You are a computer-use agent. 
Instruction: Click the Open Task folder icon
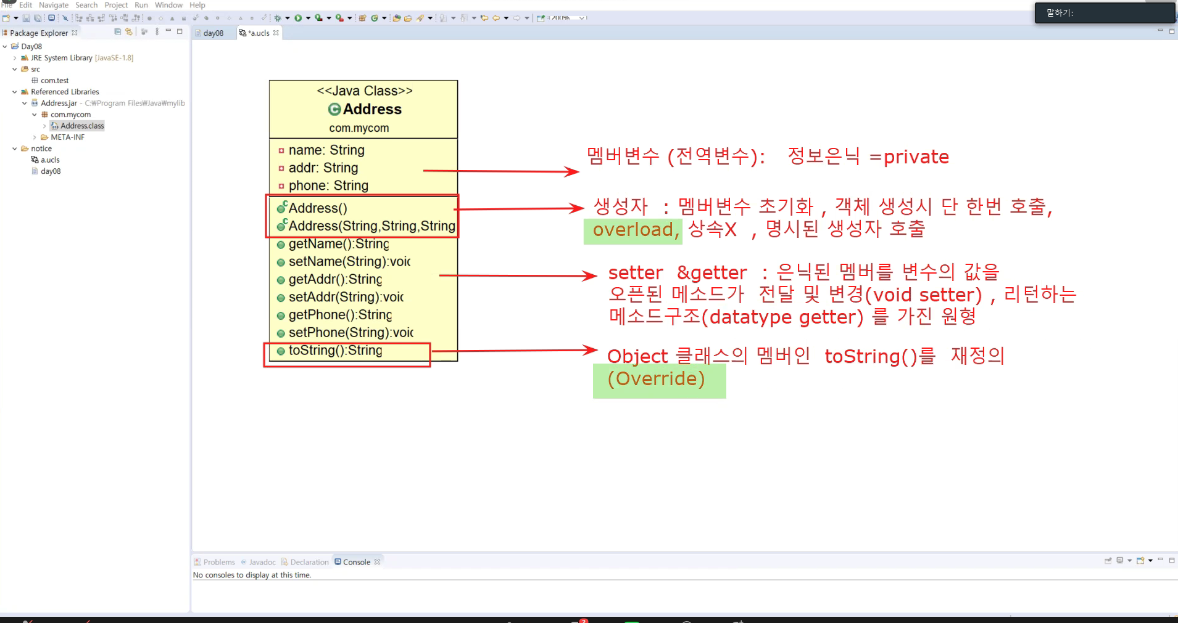408,18
